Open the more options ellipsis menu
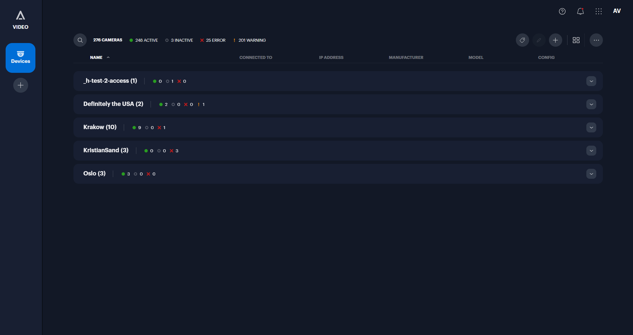 click(596, 40)
